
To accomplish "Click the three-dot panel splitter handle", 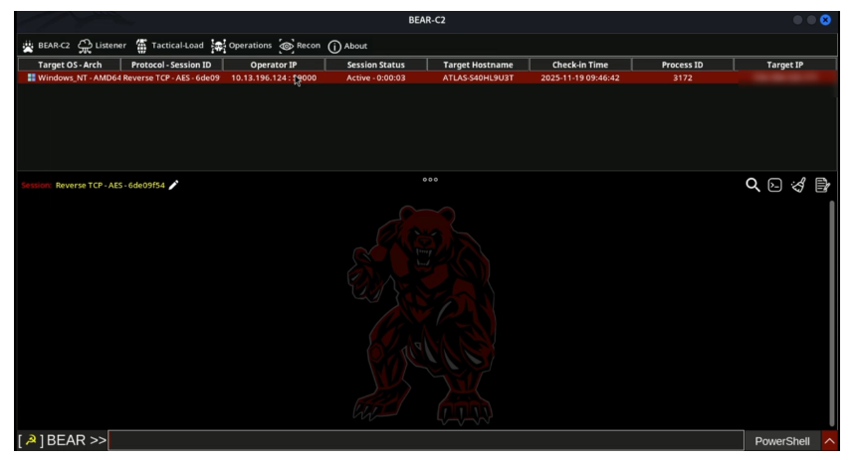I will point(430,179).
